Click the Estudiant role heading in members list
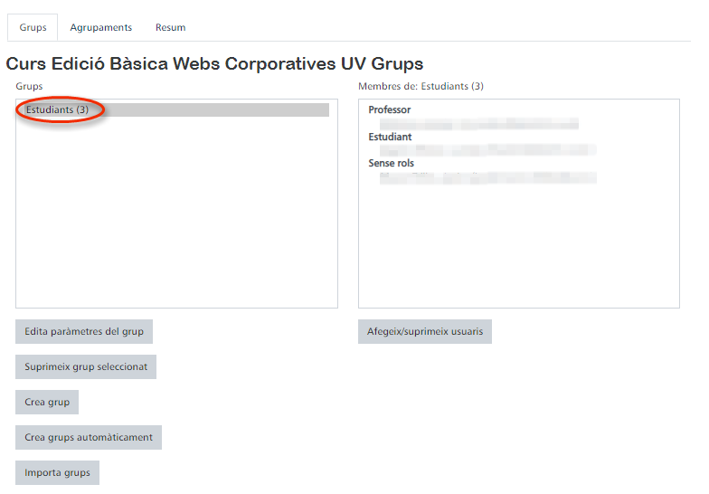This screenshot has width=709, height=494. pyautogui.click(x=390, y=138)
